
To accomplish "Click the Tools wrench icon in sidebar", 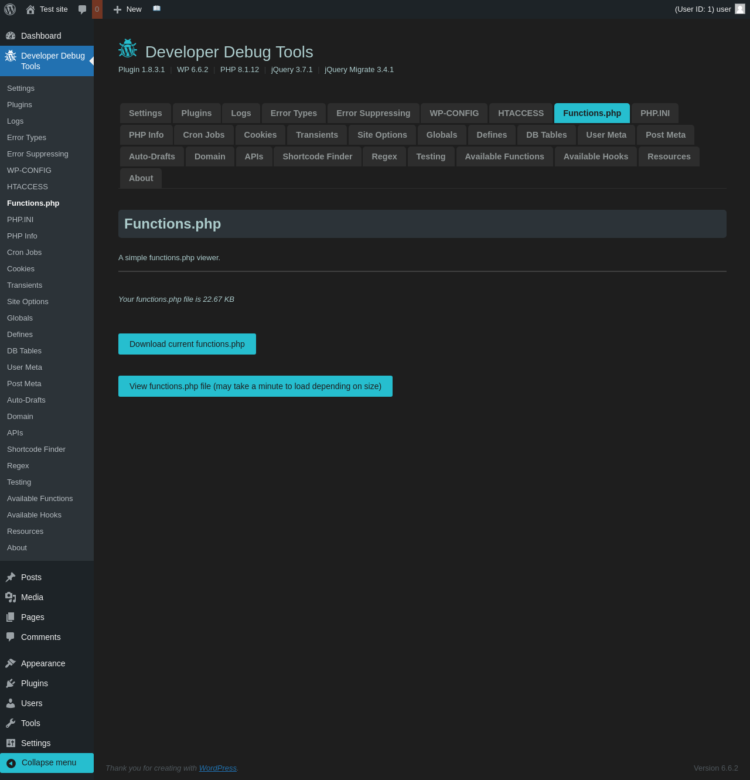I will 11,723.
